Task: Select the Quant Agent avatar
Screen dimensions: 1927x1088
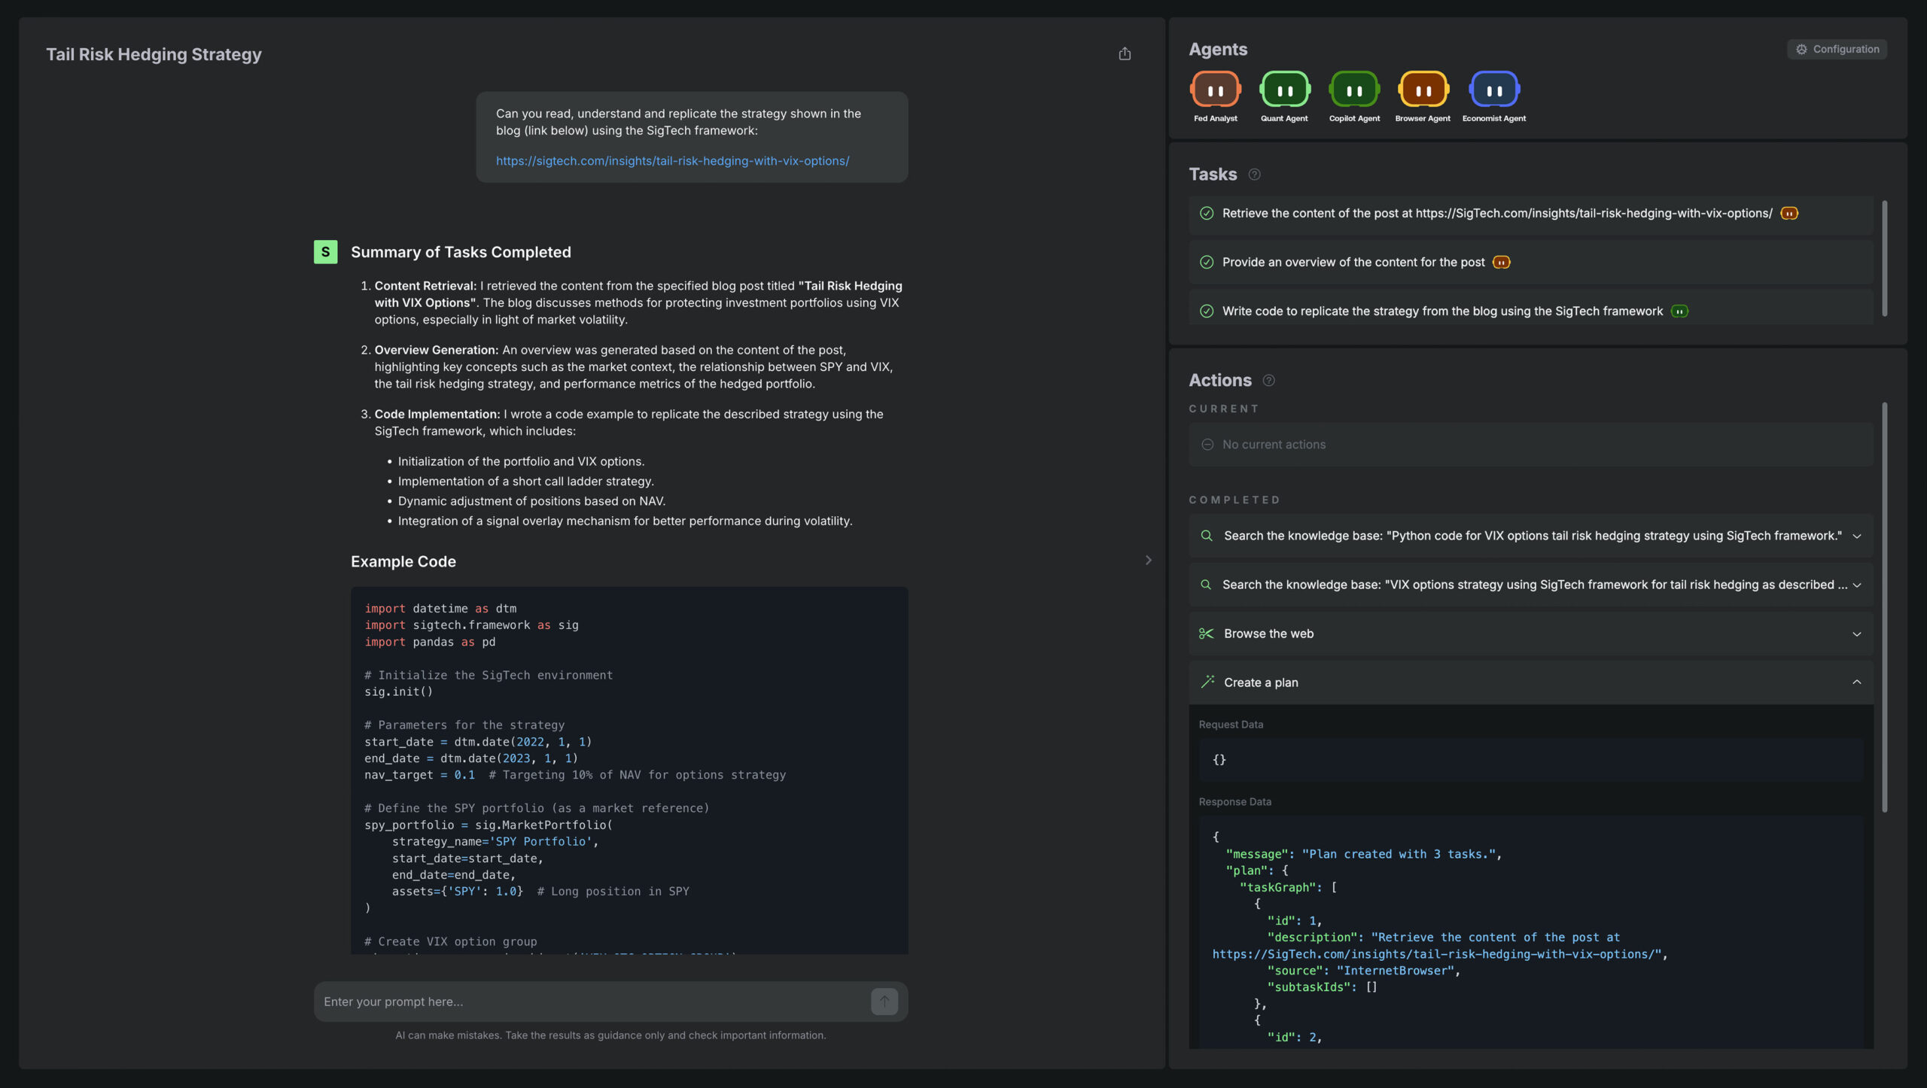Action: tap(1284, 90)
